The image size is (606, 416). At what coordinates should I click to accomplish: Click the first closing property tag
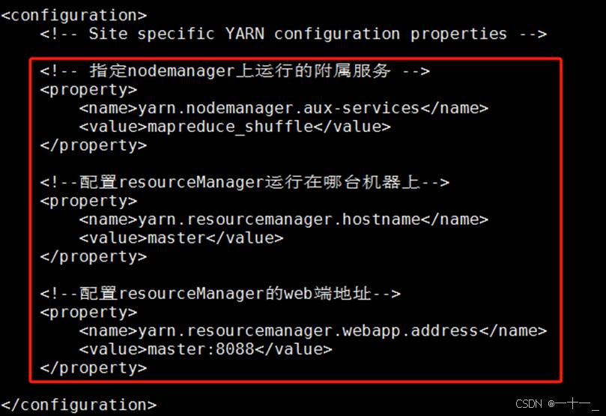click(x=94, y=145)
